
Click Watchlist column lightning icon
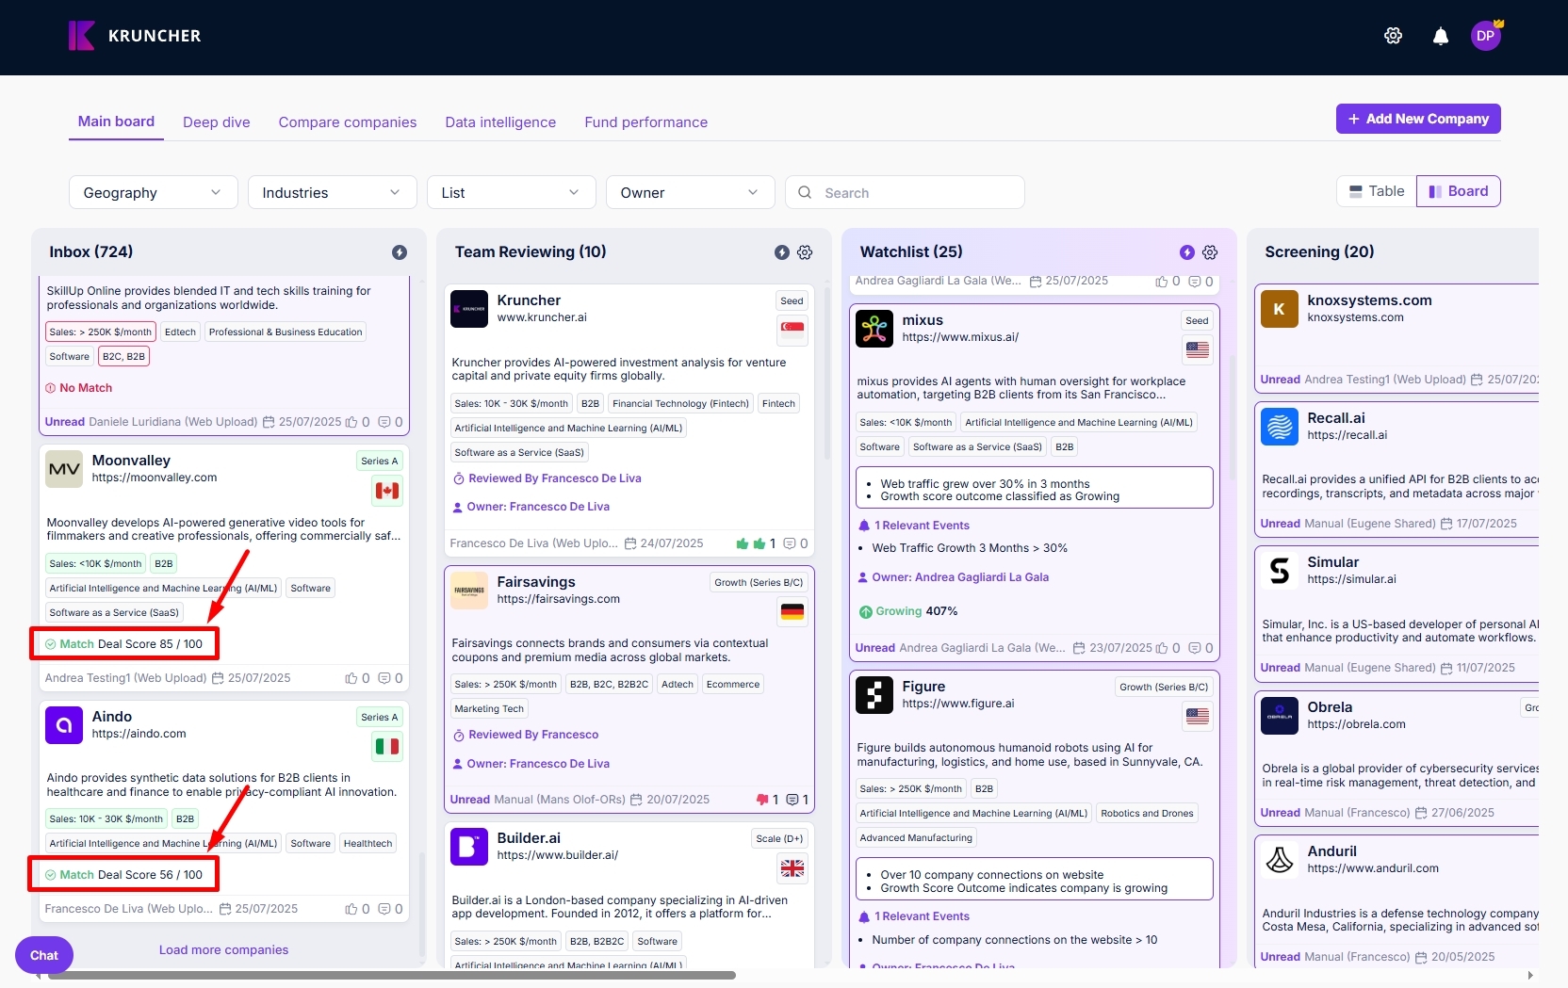tap(1187, 252)
